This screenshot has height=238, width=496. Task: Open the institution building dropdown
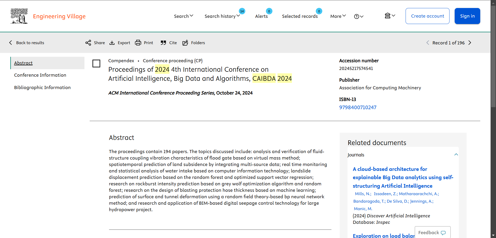click(x=390, y=16)
